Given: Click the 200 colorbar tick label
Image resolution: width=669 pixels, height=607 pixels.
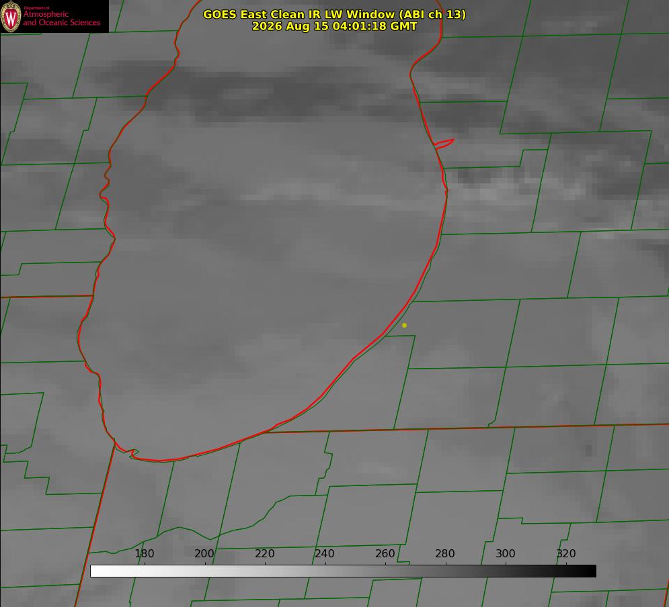Looking at the screenshot, I should click(x=204, y=553).
